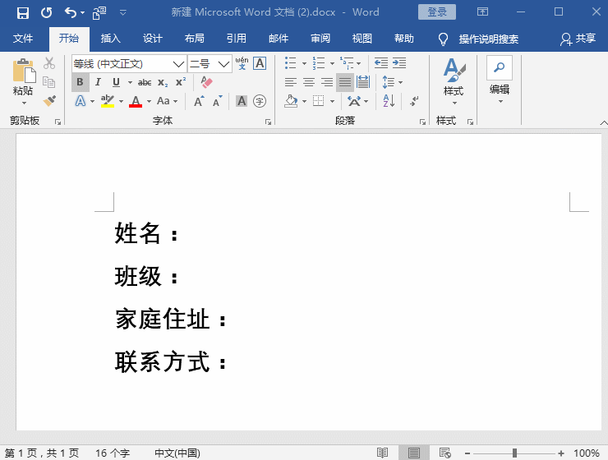Click the 登录 sign-in button
Viewport: 608px width, 460px height.
[437, 12]
